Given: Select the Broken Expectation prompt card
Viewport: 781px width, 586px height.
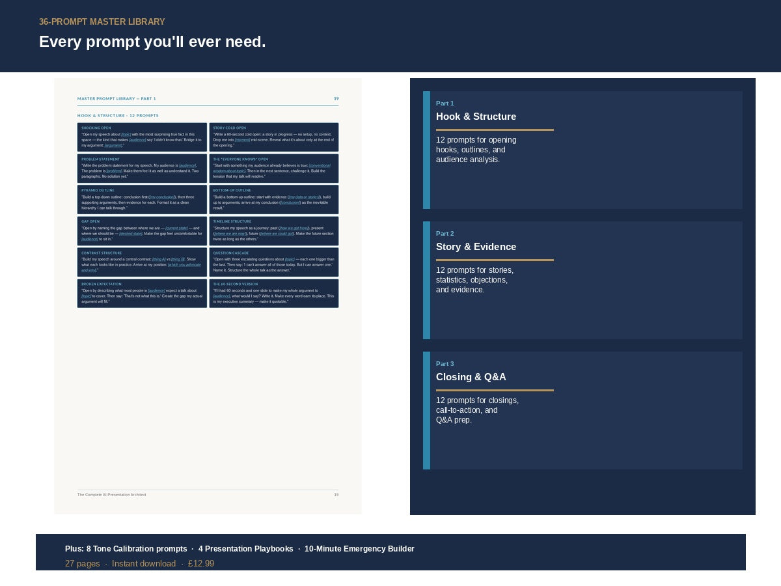Looking at the screenshot, I should coord(142,293).
